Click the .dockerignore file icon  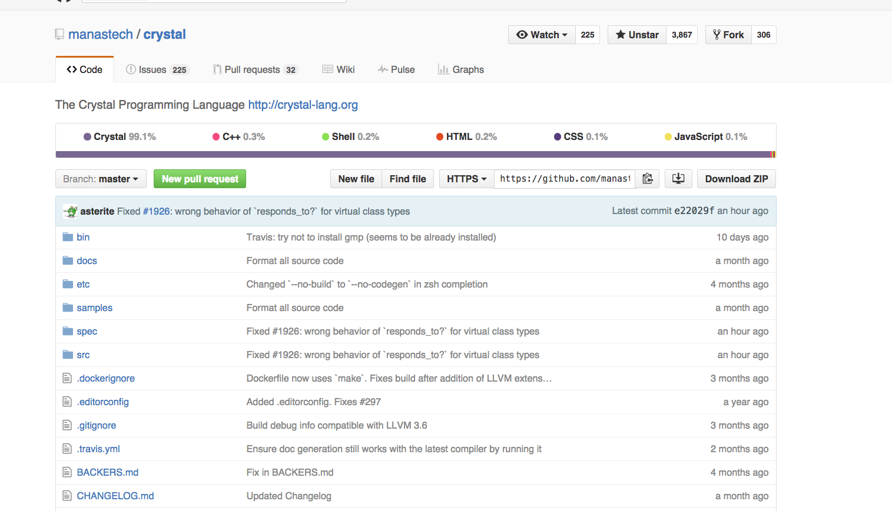pos(67,378)
